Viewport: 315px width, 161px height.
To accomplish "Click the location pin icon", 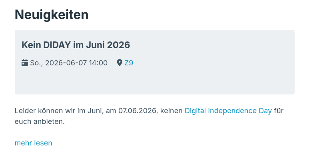I will pyautogui.click(x=120, y=63).
